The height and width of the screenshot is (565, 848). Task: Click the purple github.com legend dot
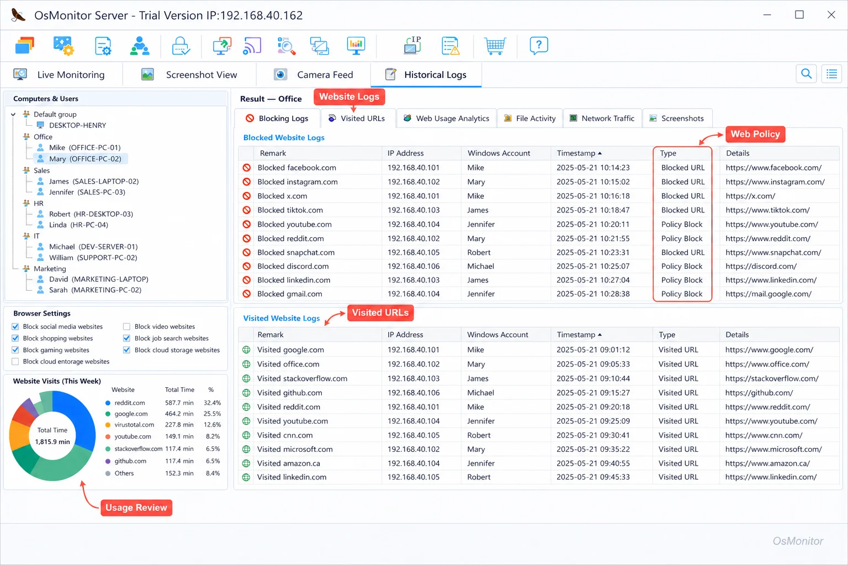pos(108,461)
